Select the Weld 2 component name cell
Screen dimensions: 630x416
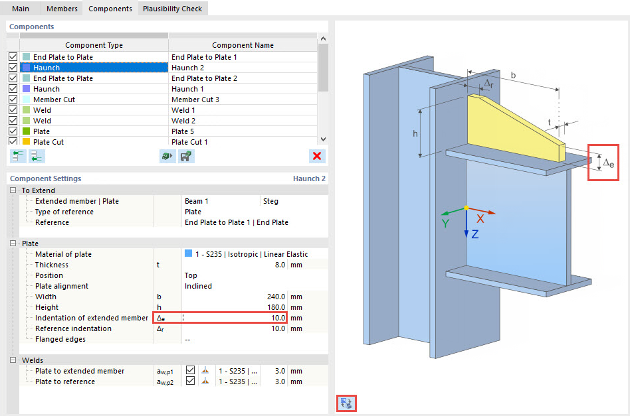(243, 121)
